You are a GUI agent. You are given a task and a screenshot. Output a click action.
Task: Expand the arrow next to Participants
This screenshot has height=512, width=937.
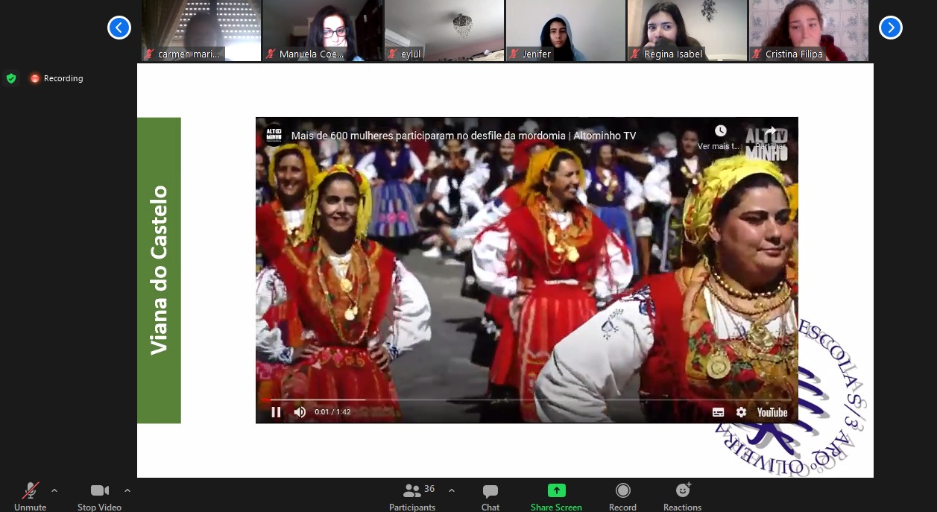(452, 490)
